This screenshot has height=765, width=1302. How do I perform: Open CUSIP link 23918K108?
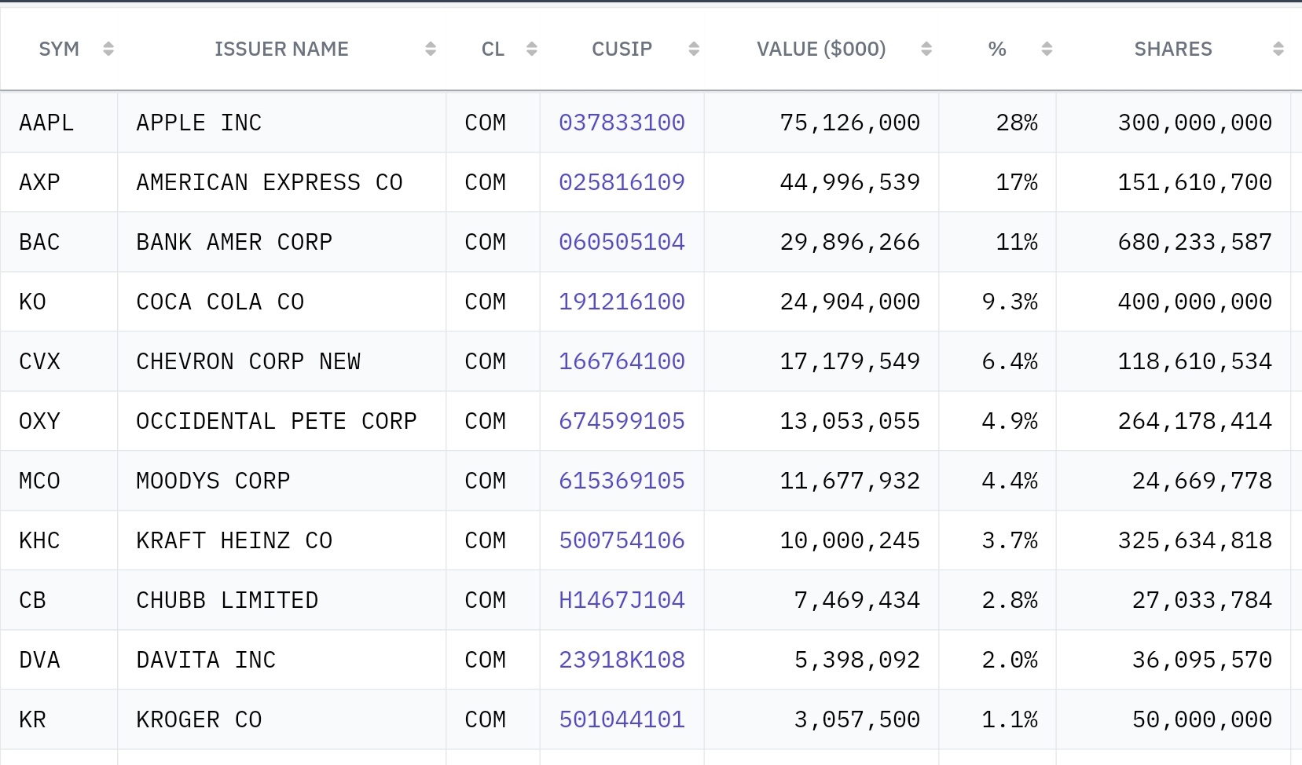(622, 660)
